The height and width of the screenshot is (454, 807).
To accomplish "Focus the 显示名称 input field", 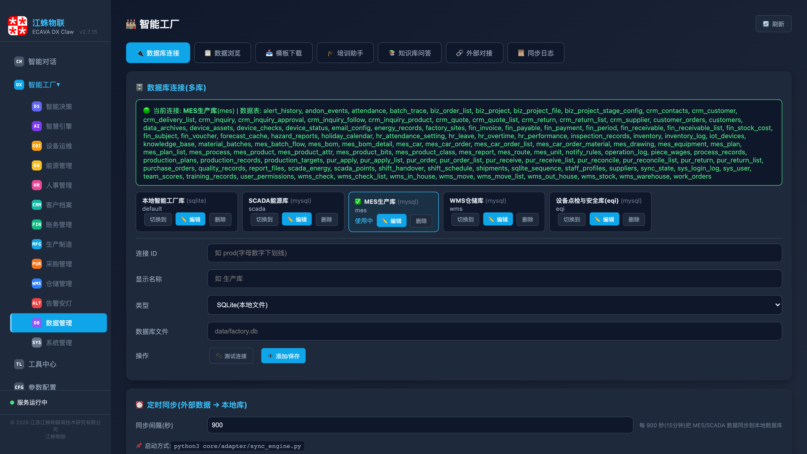I will (494, 279).
